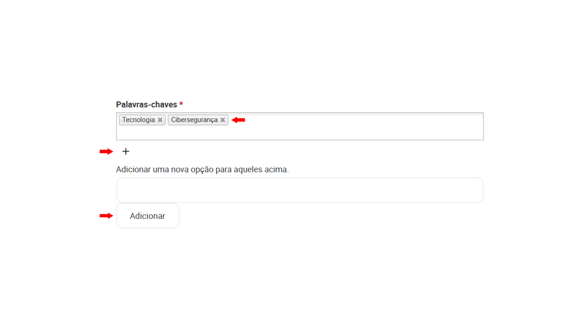
Task: Click red arrow pointing at plus icon
Action: pos(106,151)
